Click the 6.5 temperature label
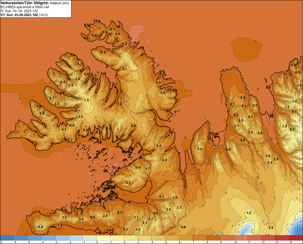The width and height of the screenshot is (303, 244). [x=62, y=93]
